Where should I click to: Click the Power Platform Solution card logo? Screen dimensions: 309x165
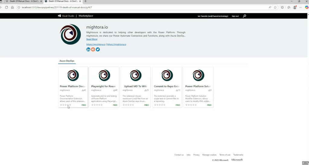pyautogui.click(x=198, y=75)
